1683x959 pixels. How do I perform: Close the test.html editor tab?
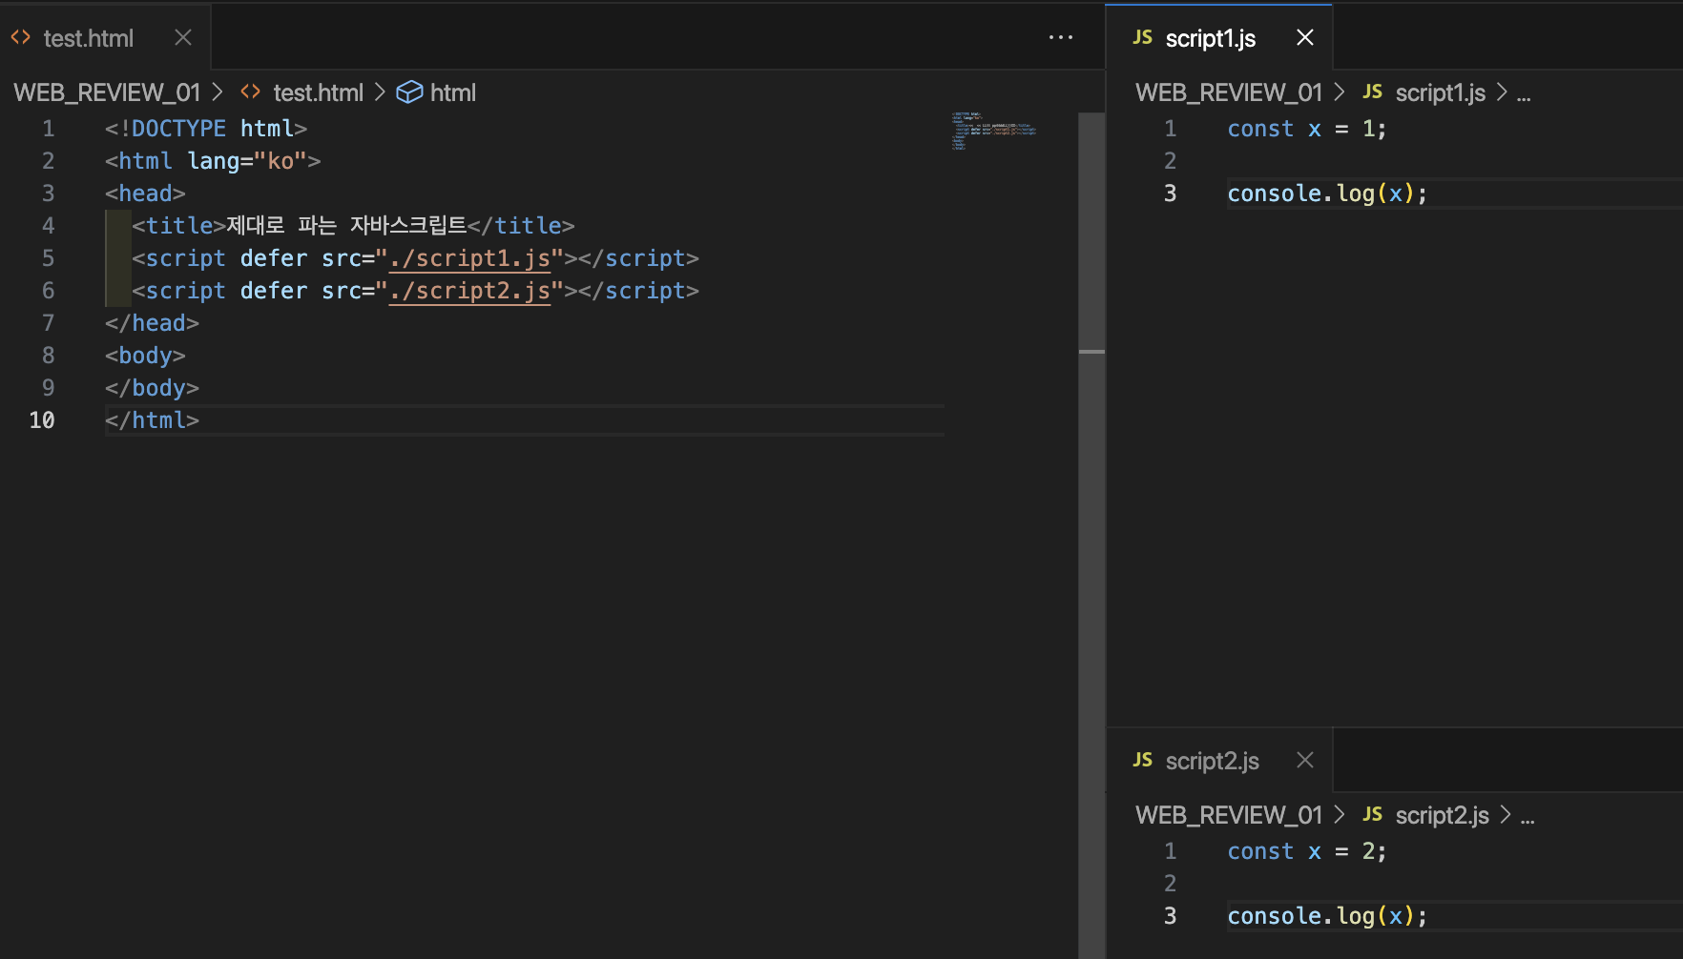pyautogui.click(x=183, y=38)
